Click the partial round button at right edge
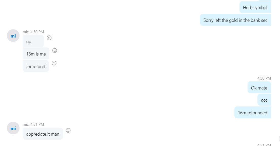The height and width of the screenshot is (146, 280). (279, 139)
